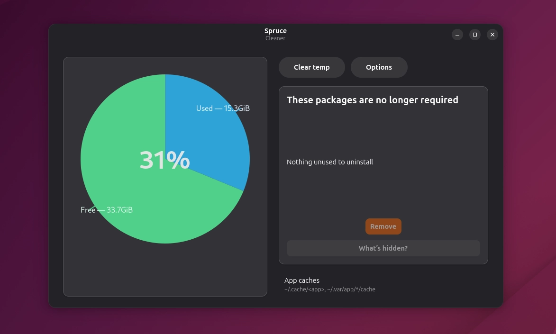Click the Spruce title in the header bar
Screen dimensions: 556x334
(275, 31)
